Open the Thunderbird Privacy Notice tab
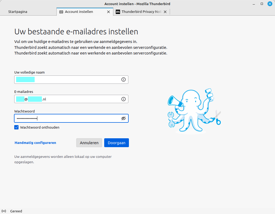 (140, 12)
